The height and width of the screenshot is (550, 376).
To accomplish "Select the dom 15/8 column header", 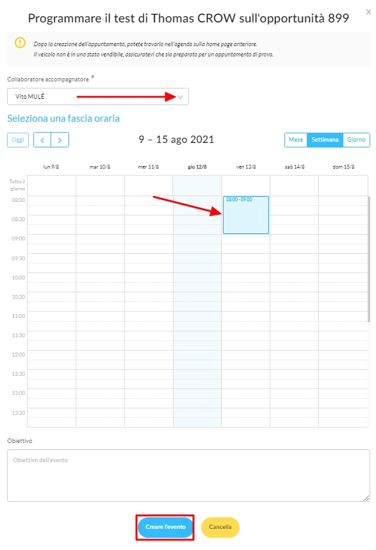I will tap(343, 167).
